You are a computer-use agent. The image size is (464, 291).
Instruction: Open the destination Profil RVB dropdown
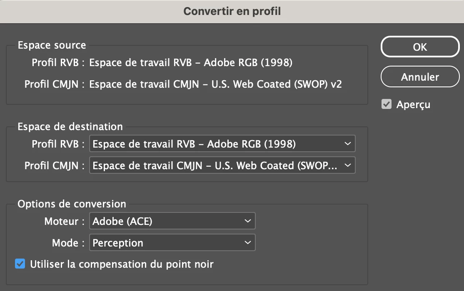222,144
